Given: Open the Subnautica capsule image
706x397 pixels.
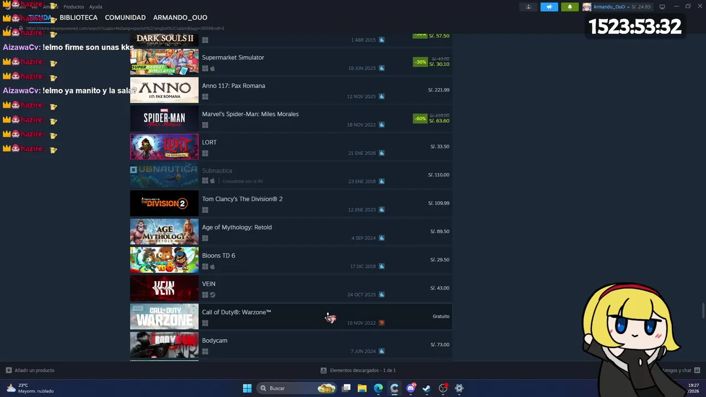Looking at the screenshot, I should pos(164,175).
